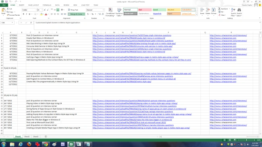The width and height of the screenshot is (262, 147).
Task: Open Merge & Center dropdown arrow
Action: click(x=84, y=14)
